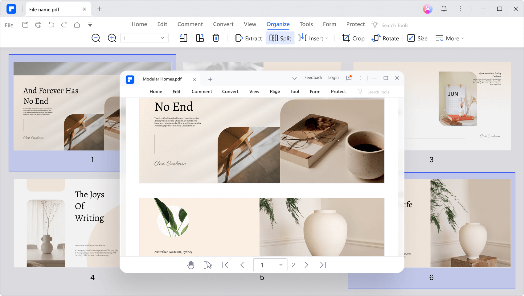Select the Hand tool

(191, 265)
